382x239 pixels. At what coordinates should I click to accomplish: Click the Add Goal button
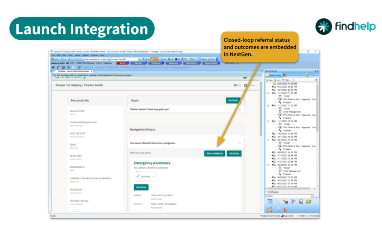(233, 100)
